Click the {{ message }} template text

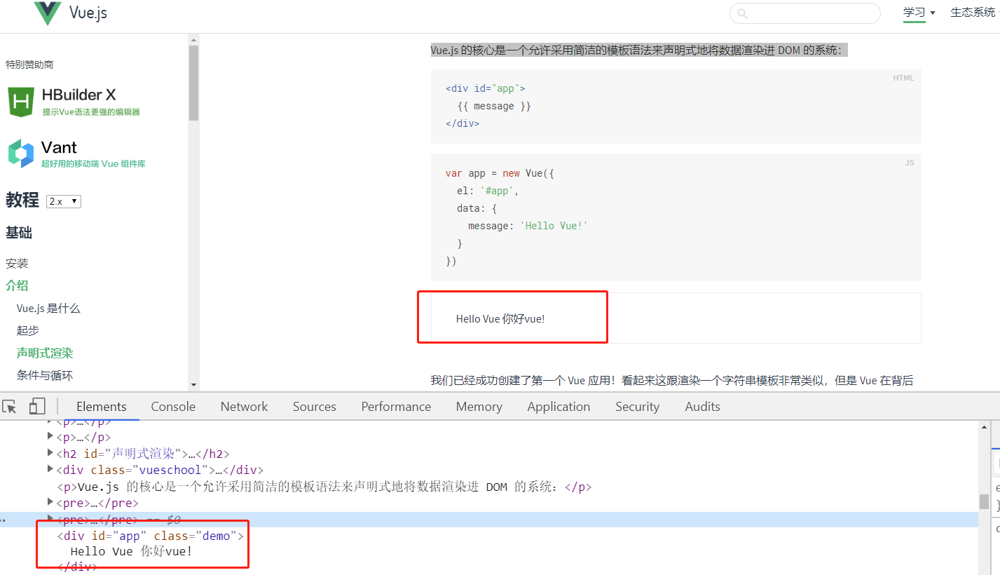(494, 106)
